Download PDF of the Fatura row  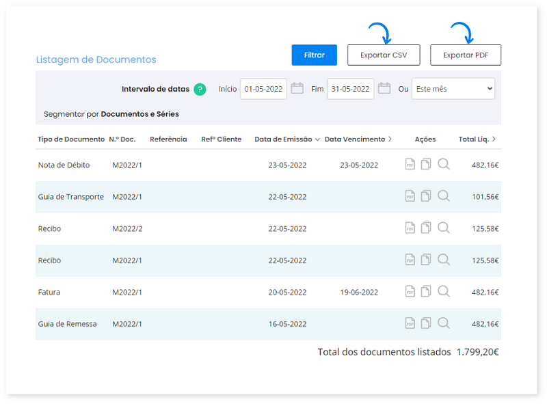tap(410, 291)
